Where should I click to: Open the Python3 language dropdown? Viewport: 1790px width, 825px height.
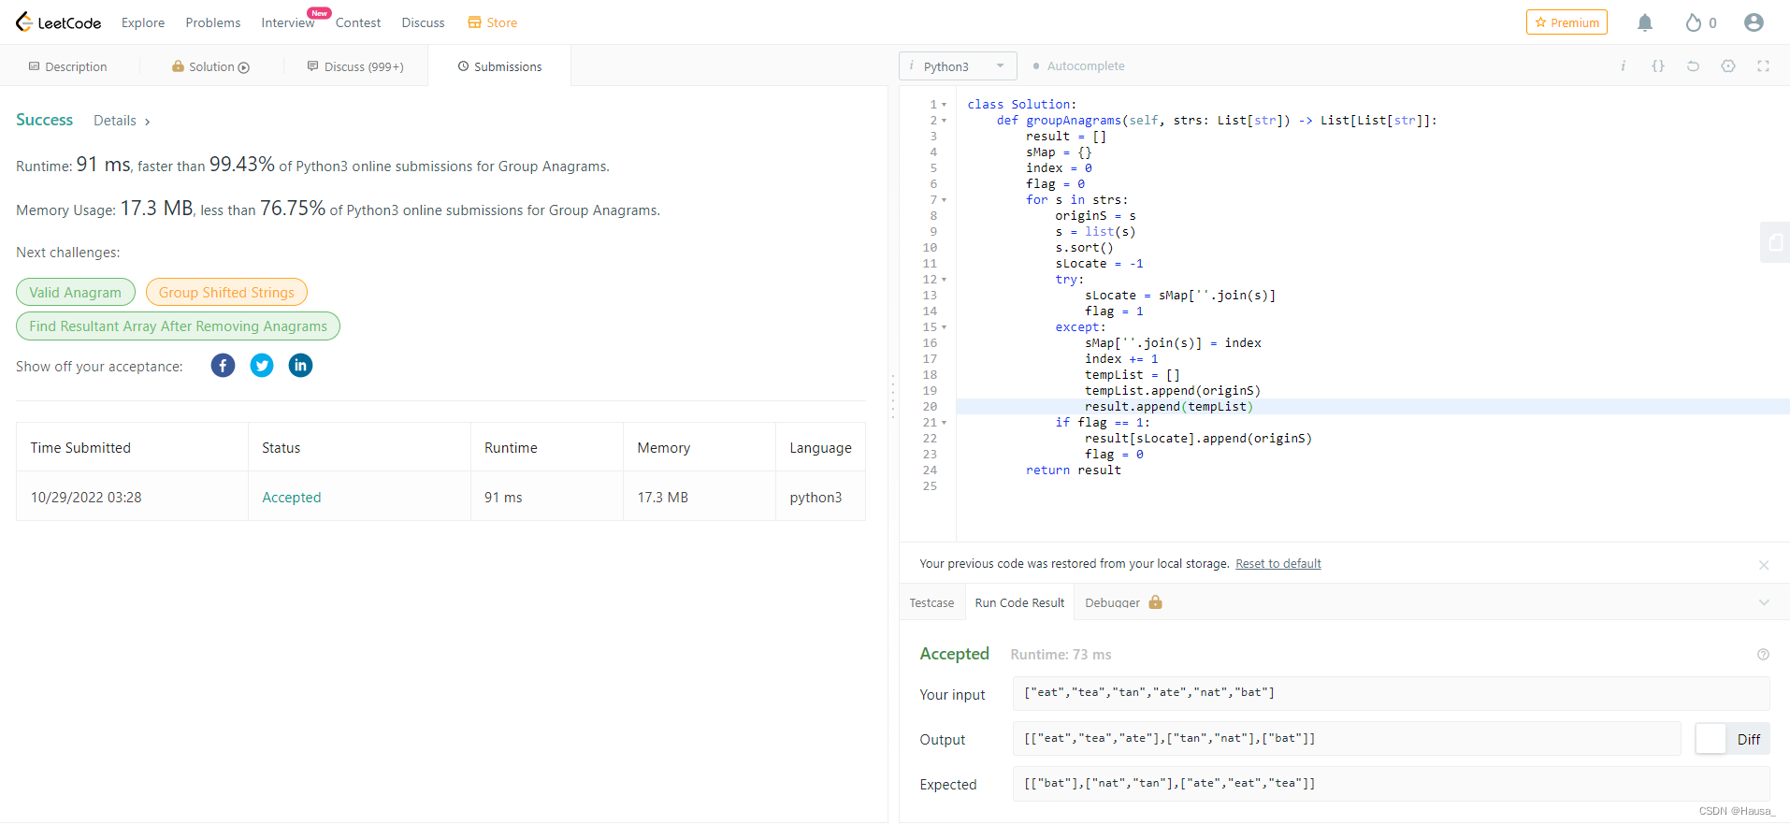[x=958, y=66]
